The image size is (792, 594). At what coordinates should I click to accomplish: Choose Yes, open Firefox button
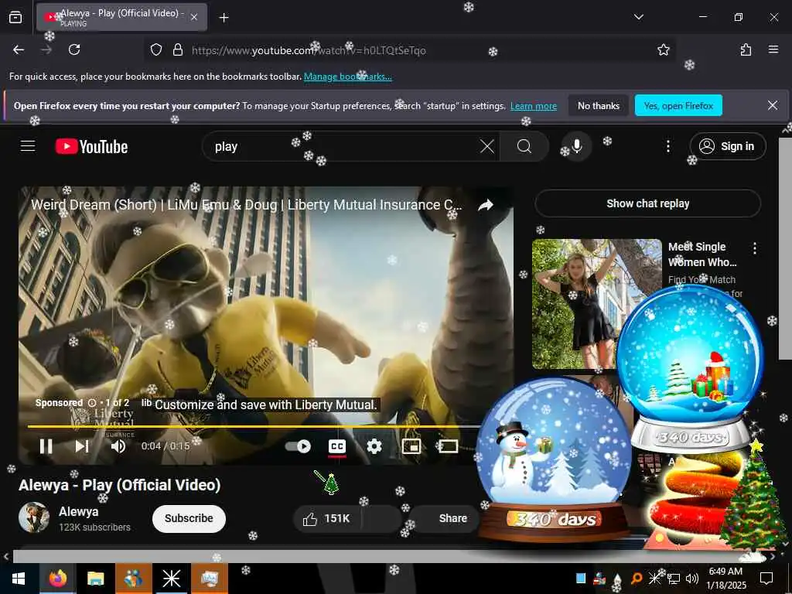678,105
